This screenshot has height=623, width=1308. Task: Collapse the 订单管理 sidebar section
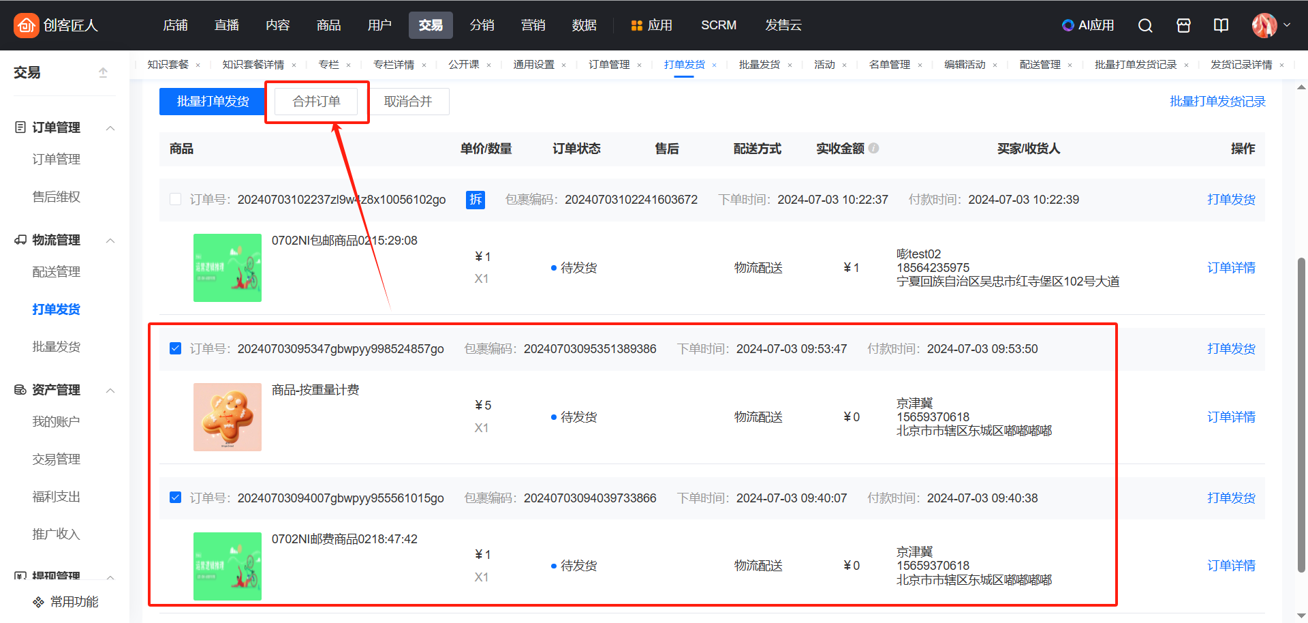click(110, 128)
